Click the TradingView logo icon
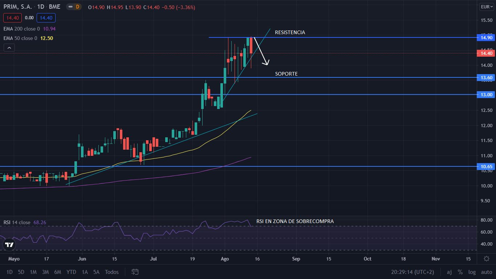 pos(9,244)
